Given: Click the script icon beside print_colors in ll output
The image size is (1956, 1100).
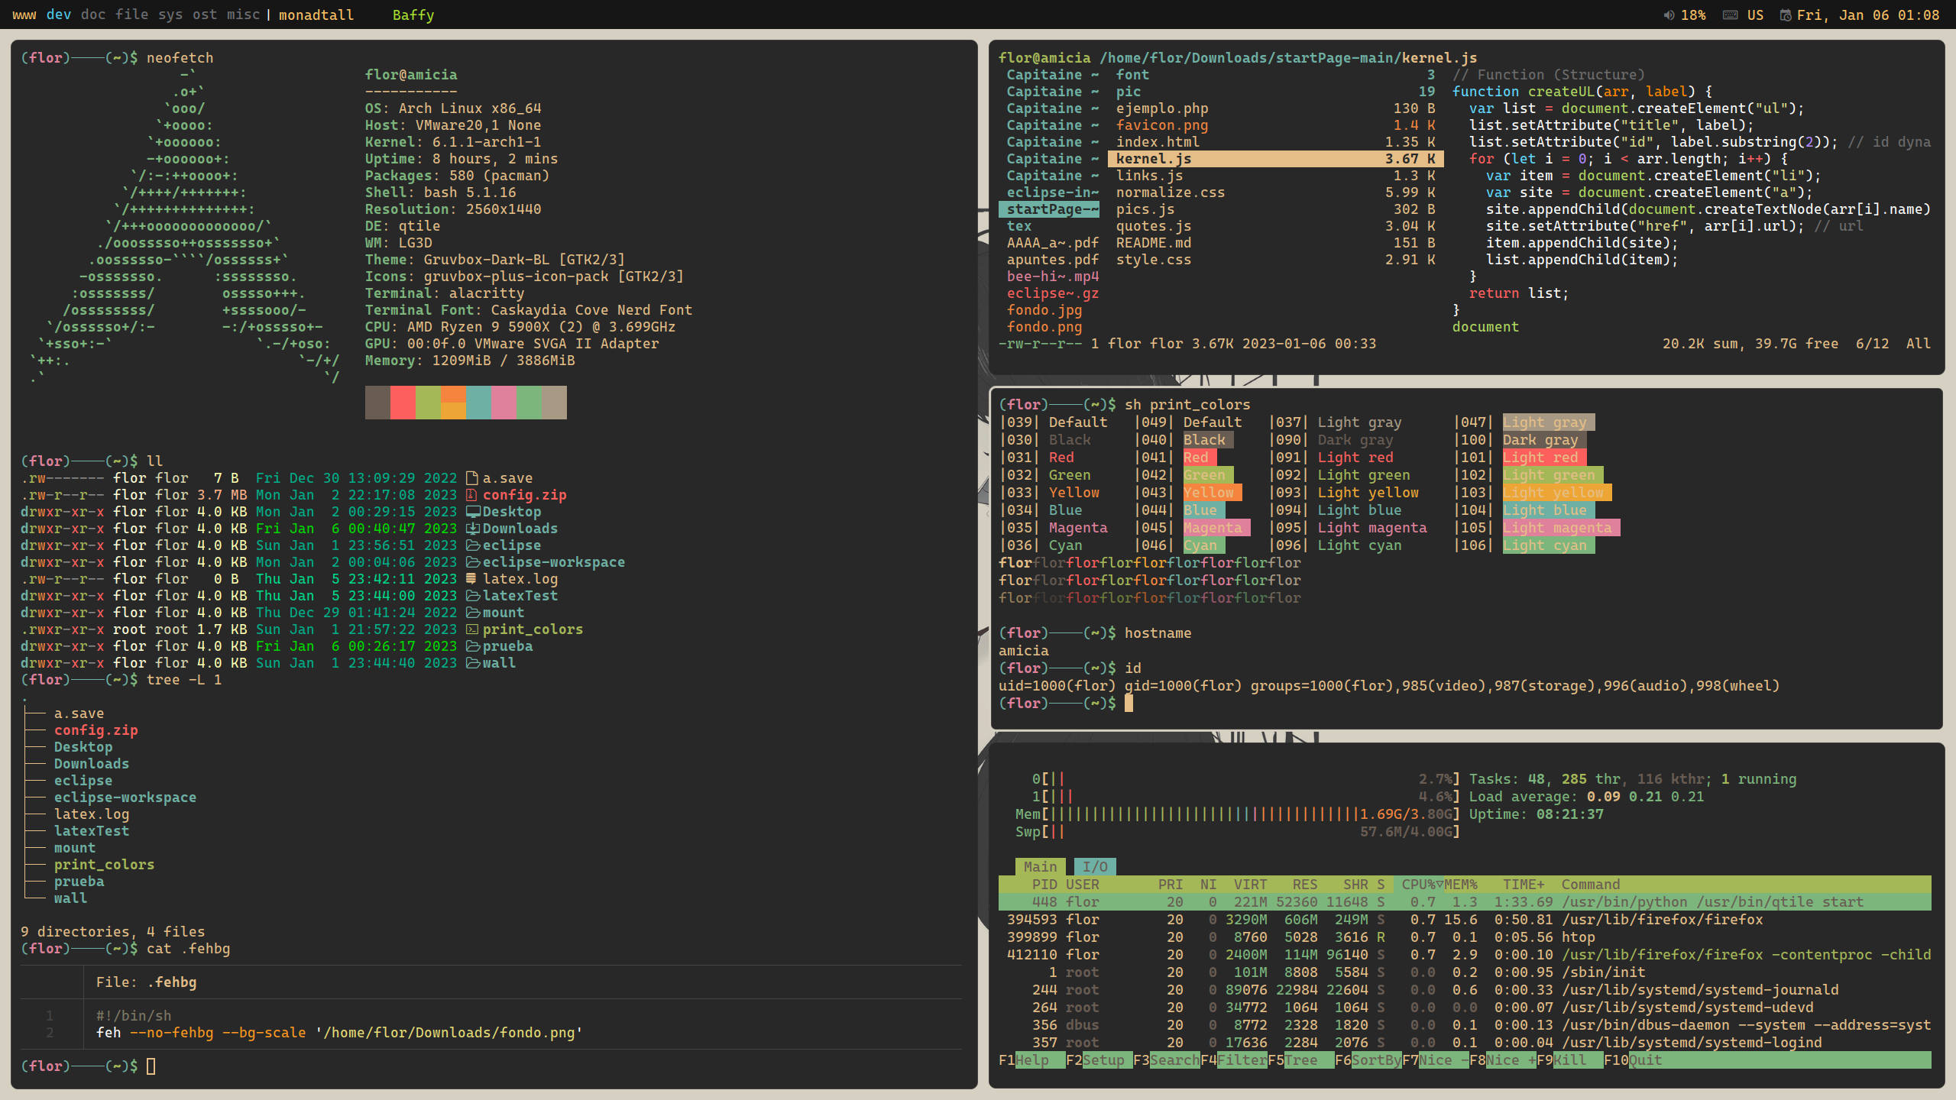Looking at the screenshot, I should pyautogui.click(x=472, y=629).
